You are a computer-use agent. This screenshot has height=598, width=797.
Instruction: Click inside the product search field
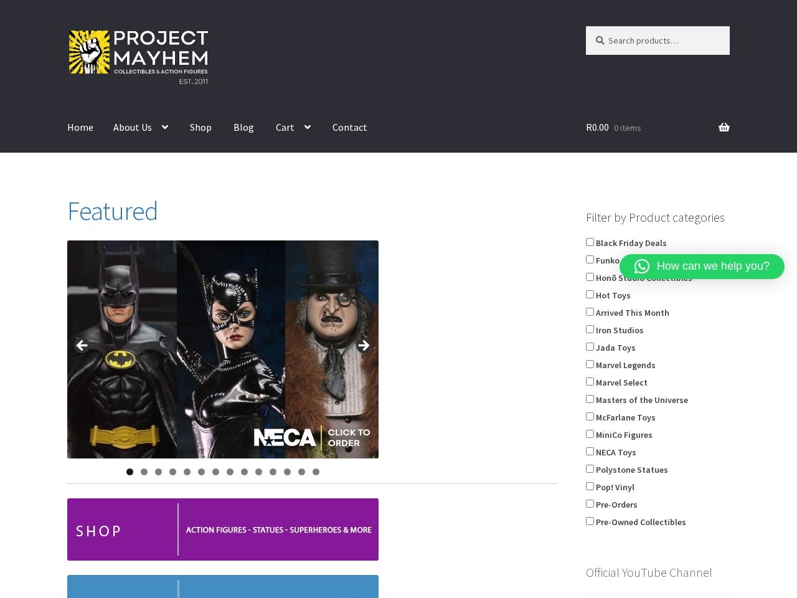coord(660,40)
